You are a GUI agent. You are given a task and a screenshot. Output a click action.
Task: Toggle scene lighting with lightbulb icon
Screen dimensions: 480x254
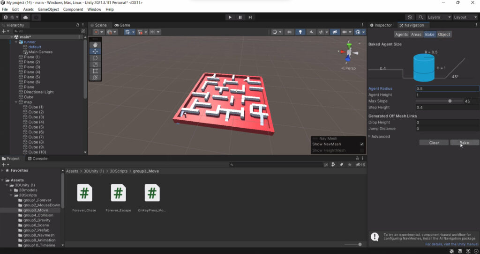coord(300,32)
